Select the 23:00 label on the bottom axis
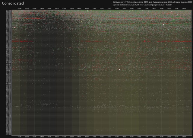Viewport: 193px width, 138px height. coord(184,137)
